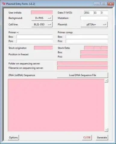Click the freezer Pos input field

(x=94, y=57)
